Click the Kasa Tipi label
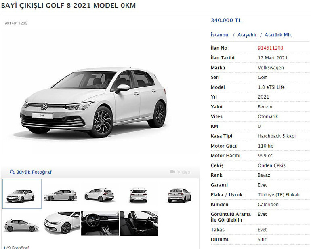311x249 pixels. [221, 136]
